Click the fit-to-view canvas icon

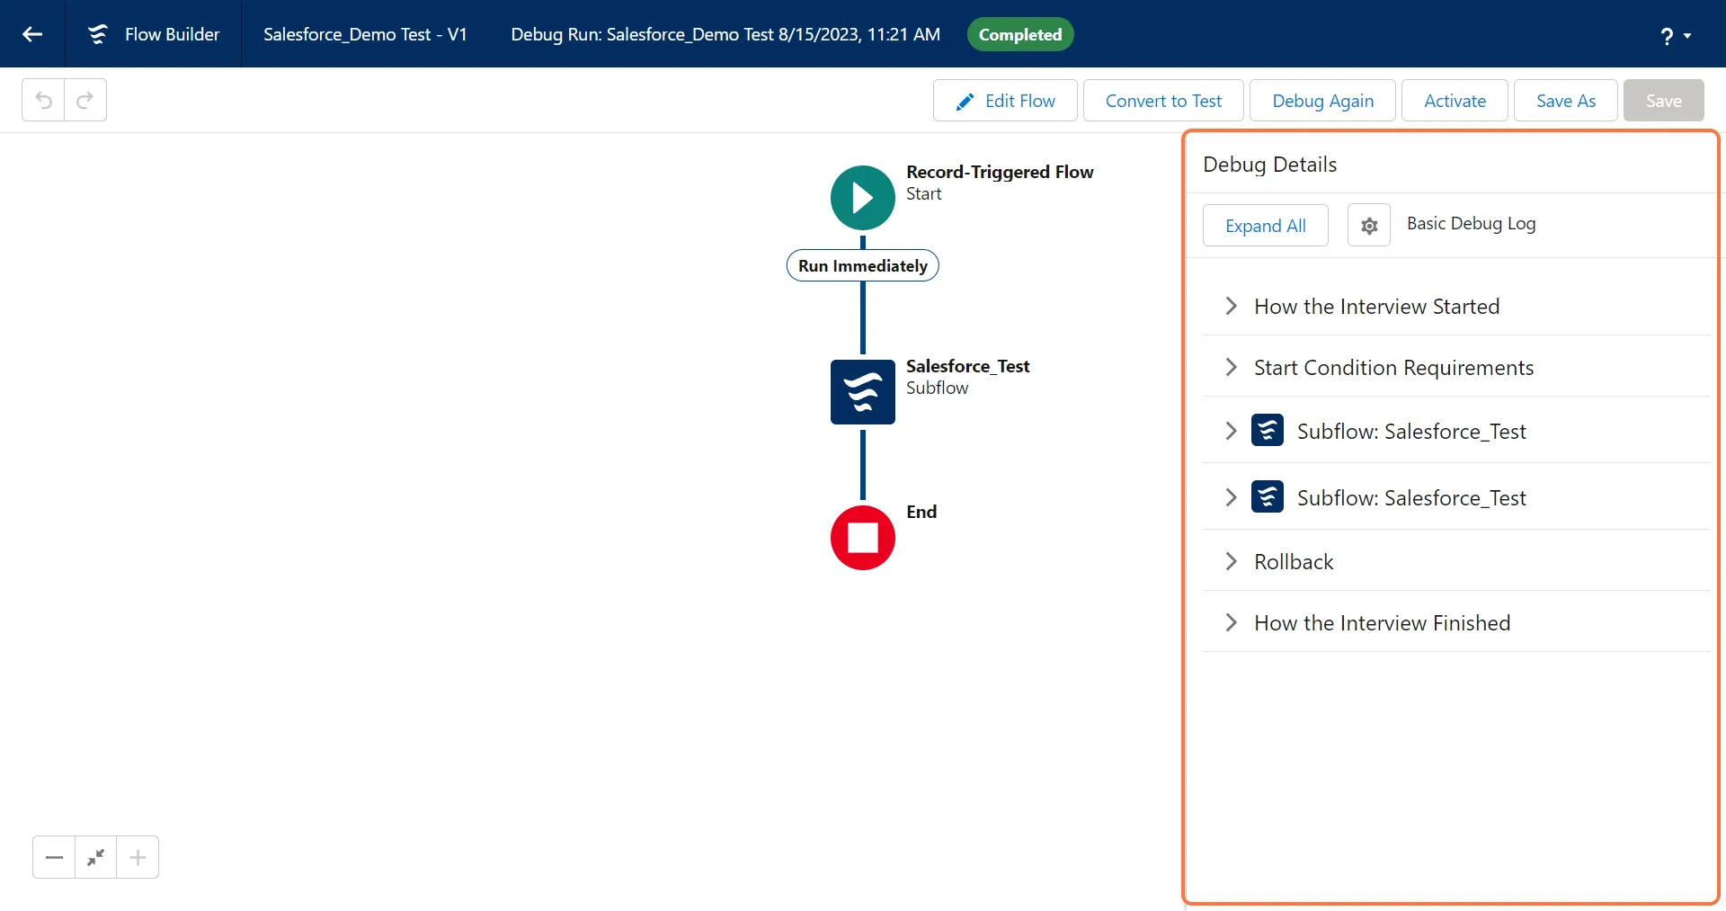(x=95, y=857)
